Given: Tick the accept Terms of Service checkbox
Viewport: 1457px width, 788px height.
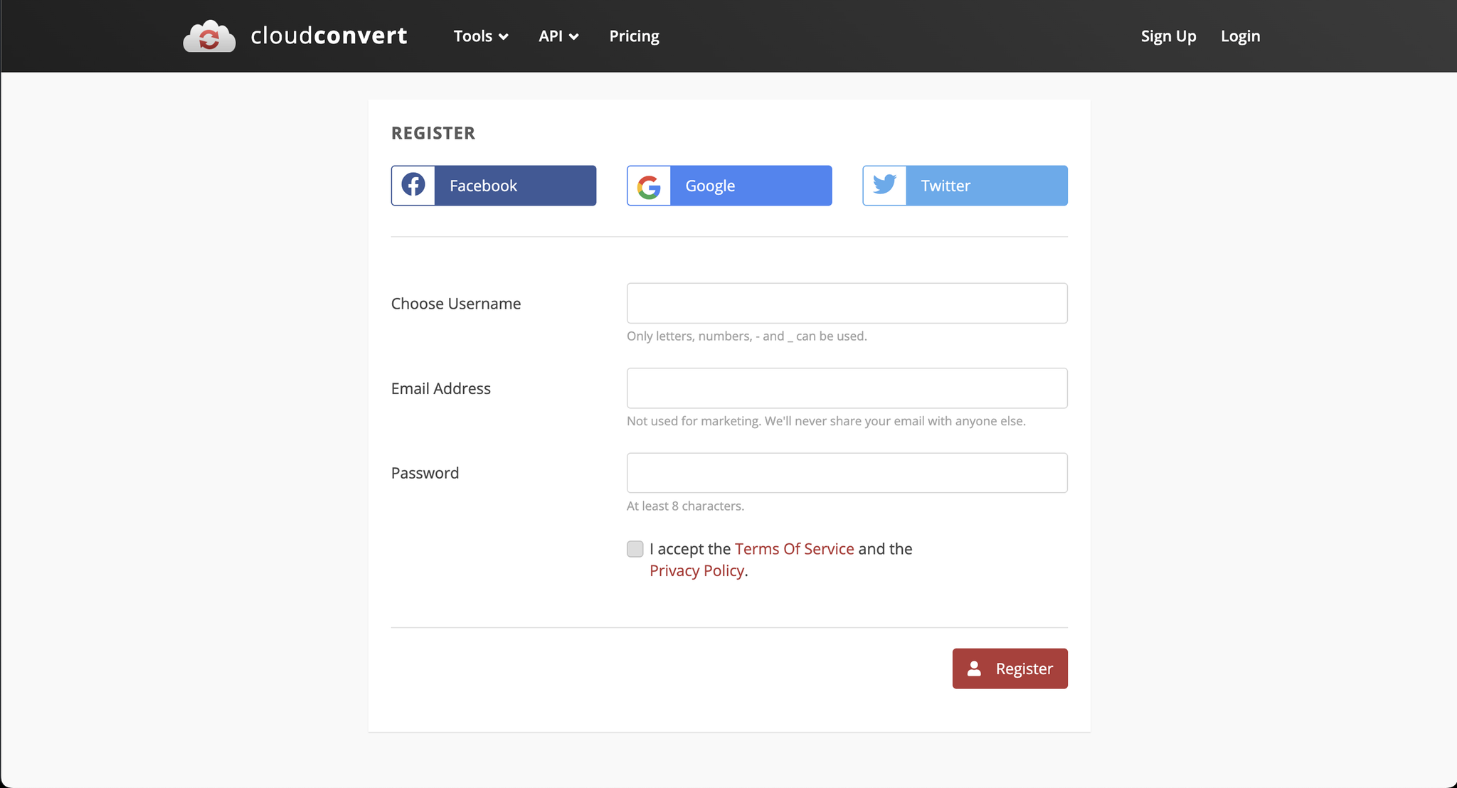Looking at the screenshot, I should point(635,549).
